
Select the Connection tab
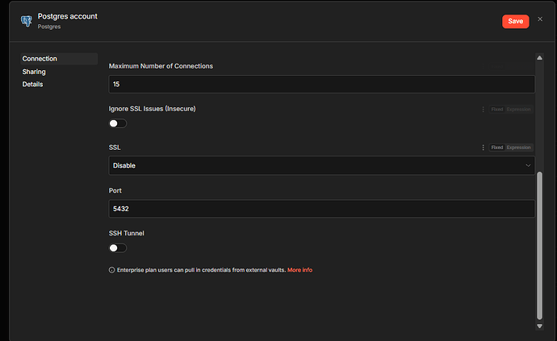[x=40, y=59]
